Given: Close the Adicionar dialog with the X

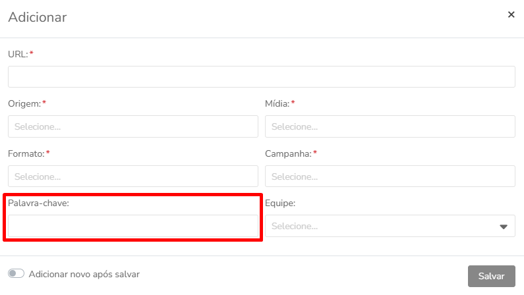Looking at the screenshot, I should (x=511, y=14).
